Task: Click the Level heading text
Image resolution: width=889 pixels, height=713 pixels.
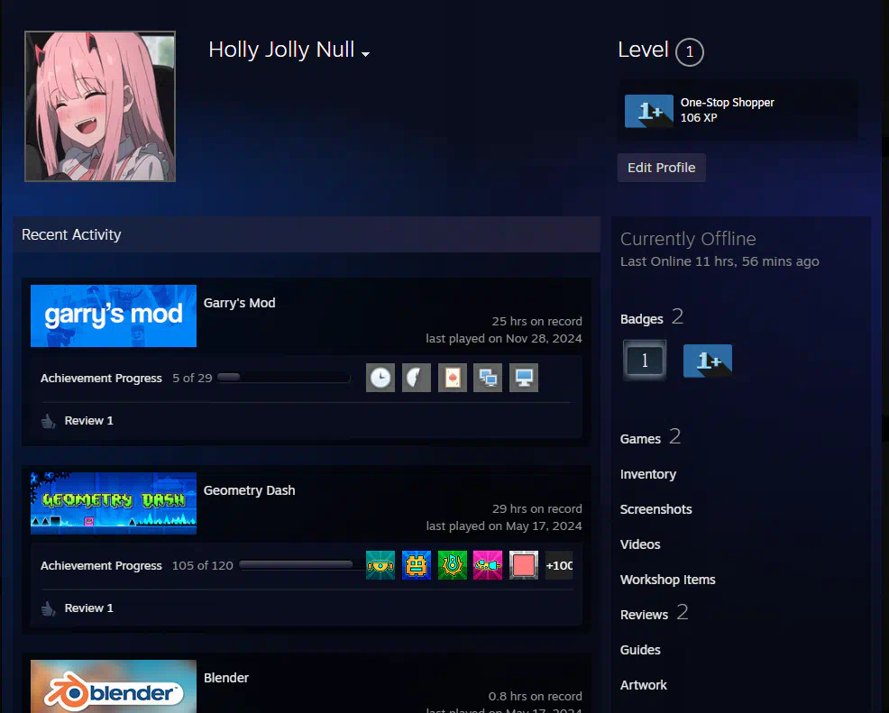Action: pos(644,50)
